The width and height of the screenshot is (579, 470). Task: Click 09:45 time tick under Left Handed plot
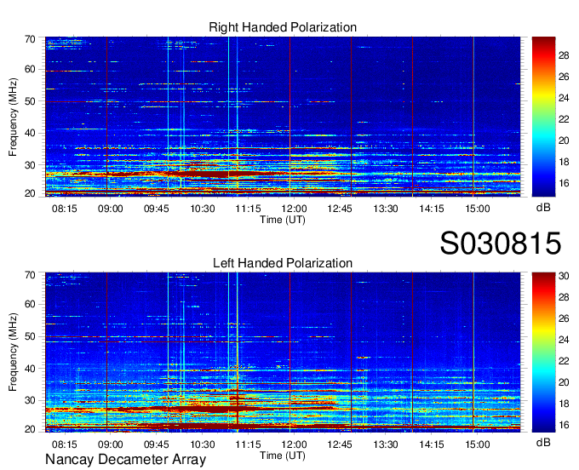pyautogui.click(x=156, y=444)
